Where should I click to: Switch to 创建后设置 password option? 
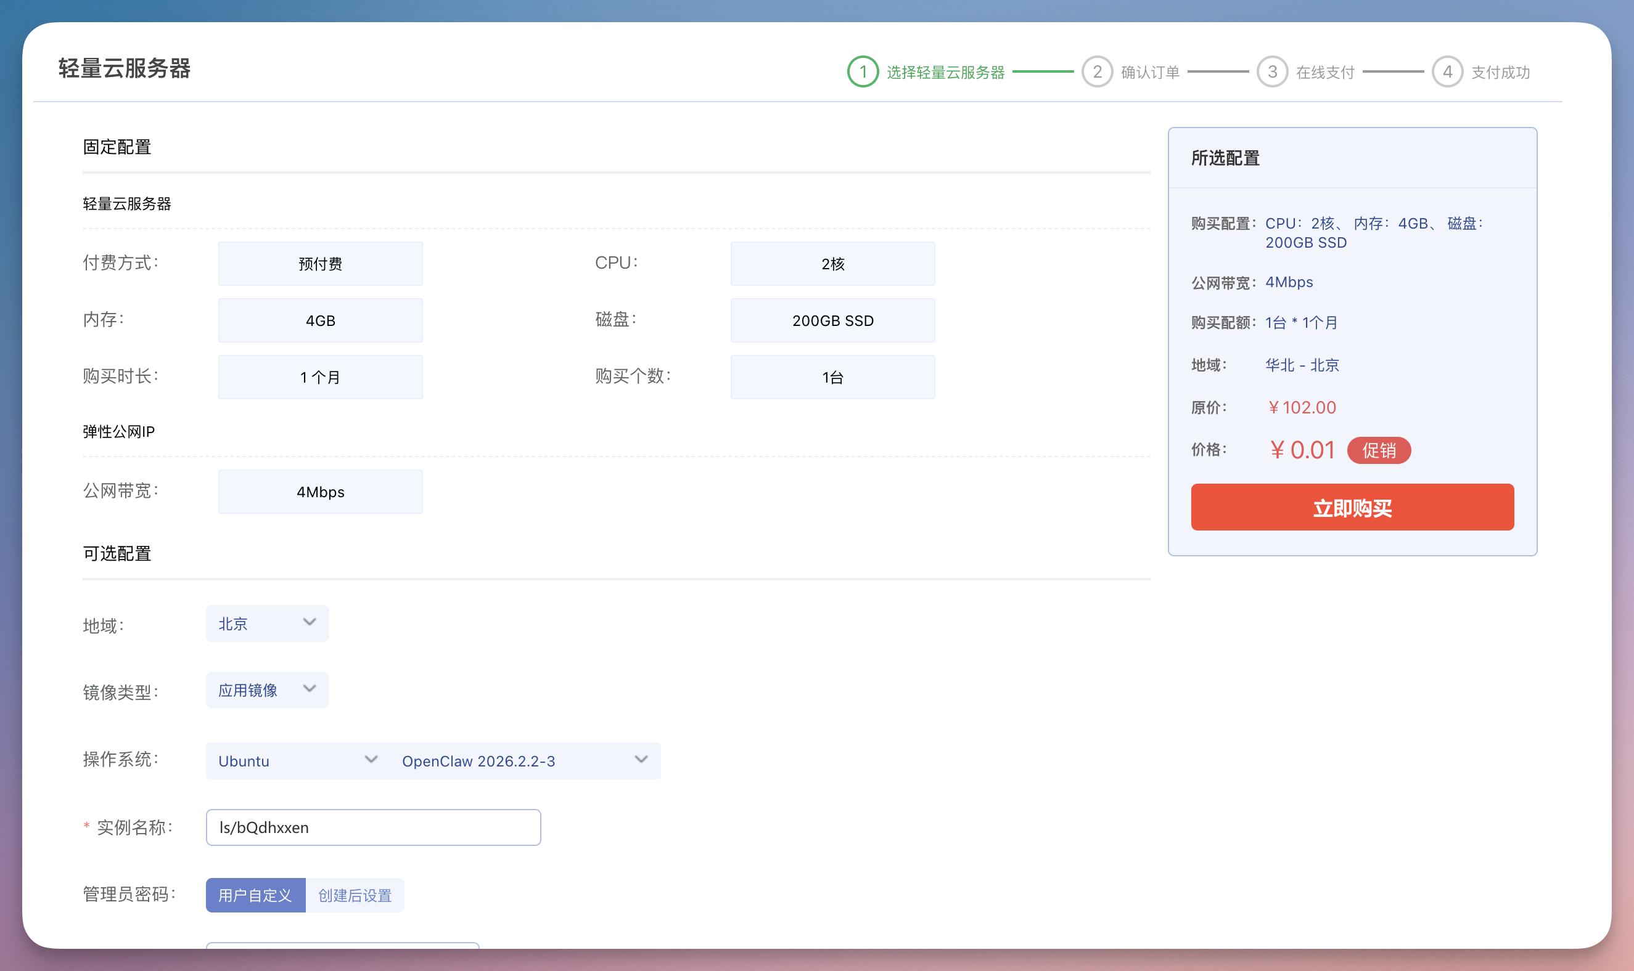click(x=355, y=895)
